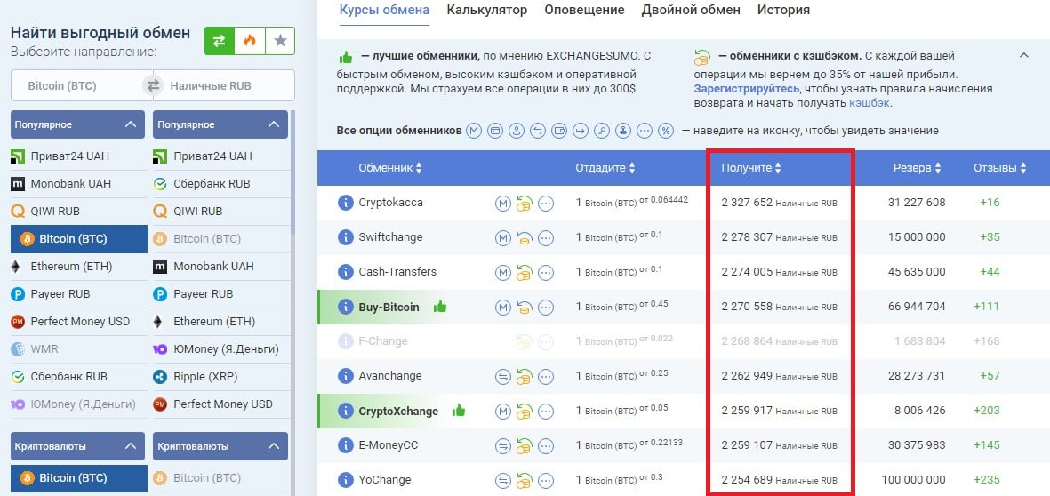Click the stamp option icon in legend
Viewport: 1050px width, 496px height.
coord(623,132)
